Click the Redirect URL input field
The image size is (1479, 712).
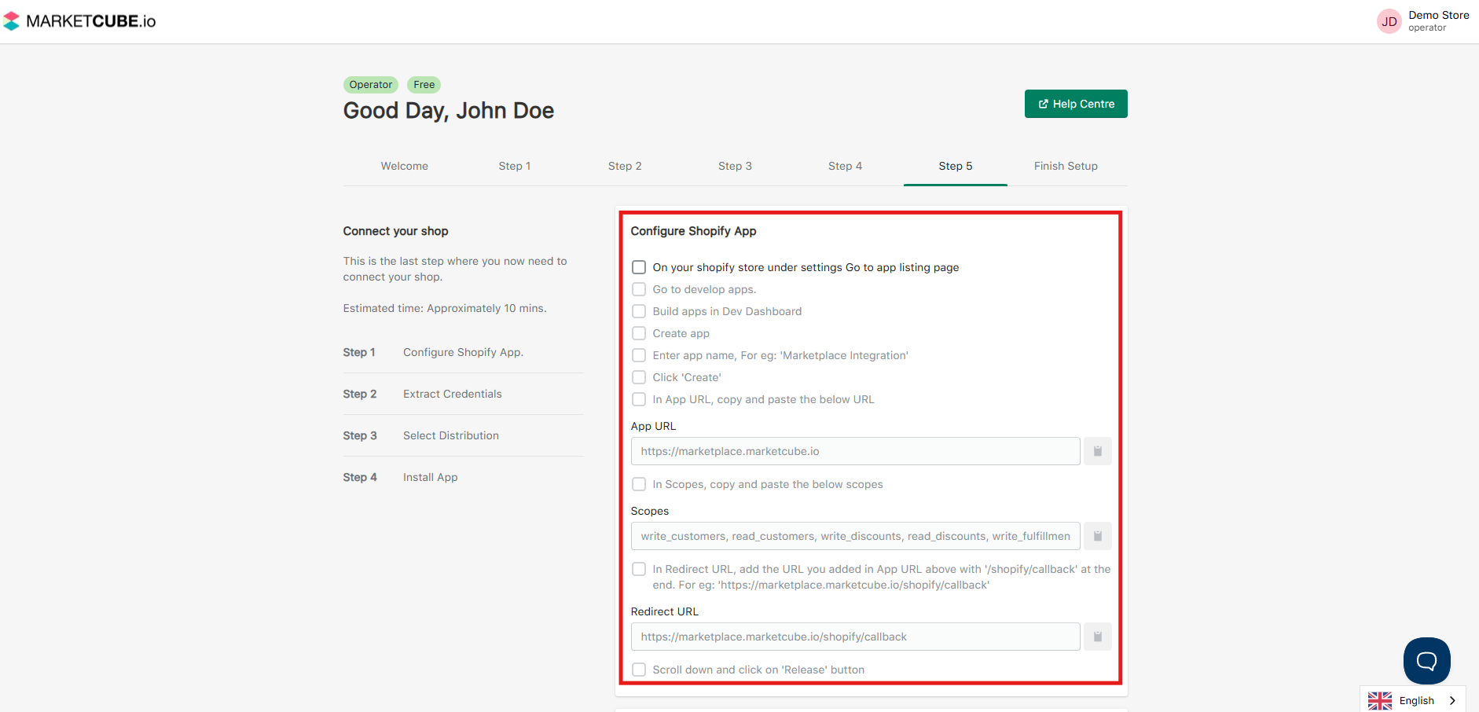click(855, 637)
